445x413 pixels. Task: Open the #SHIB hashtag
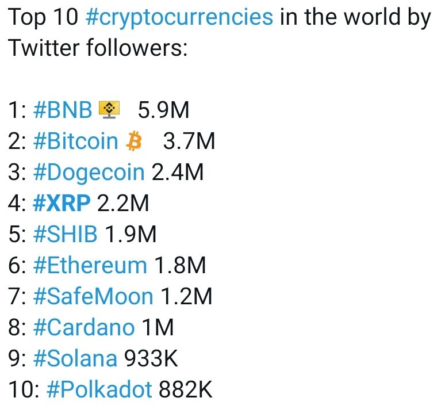click(x=65, y=234)
